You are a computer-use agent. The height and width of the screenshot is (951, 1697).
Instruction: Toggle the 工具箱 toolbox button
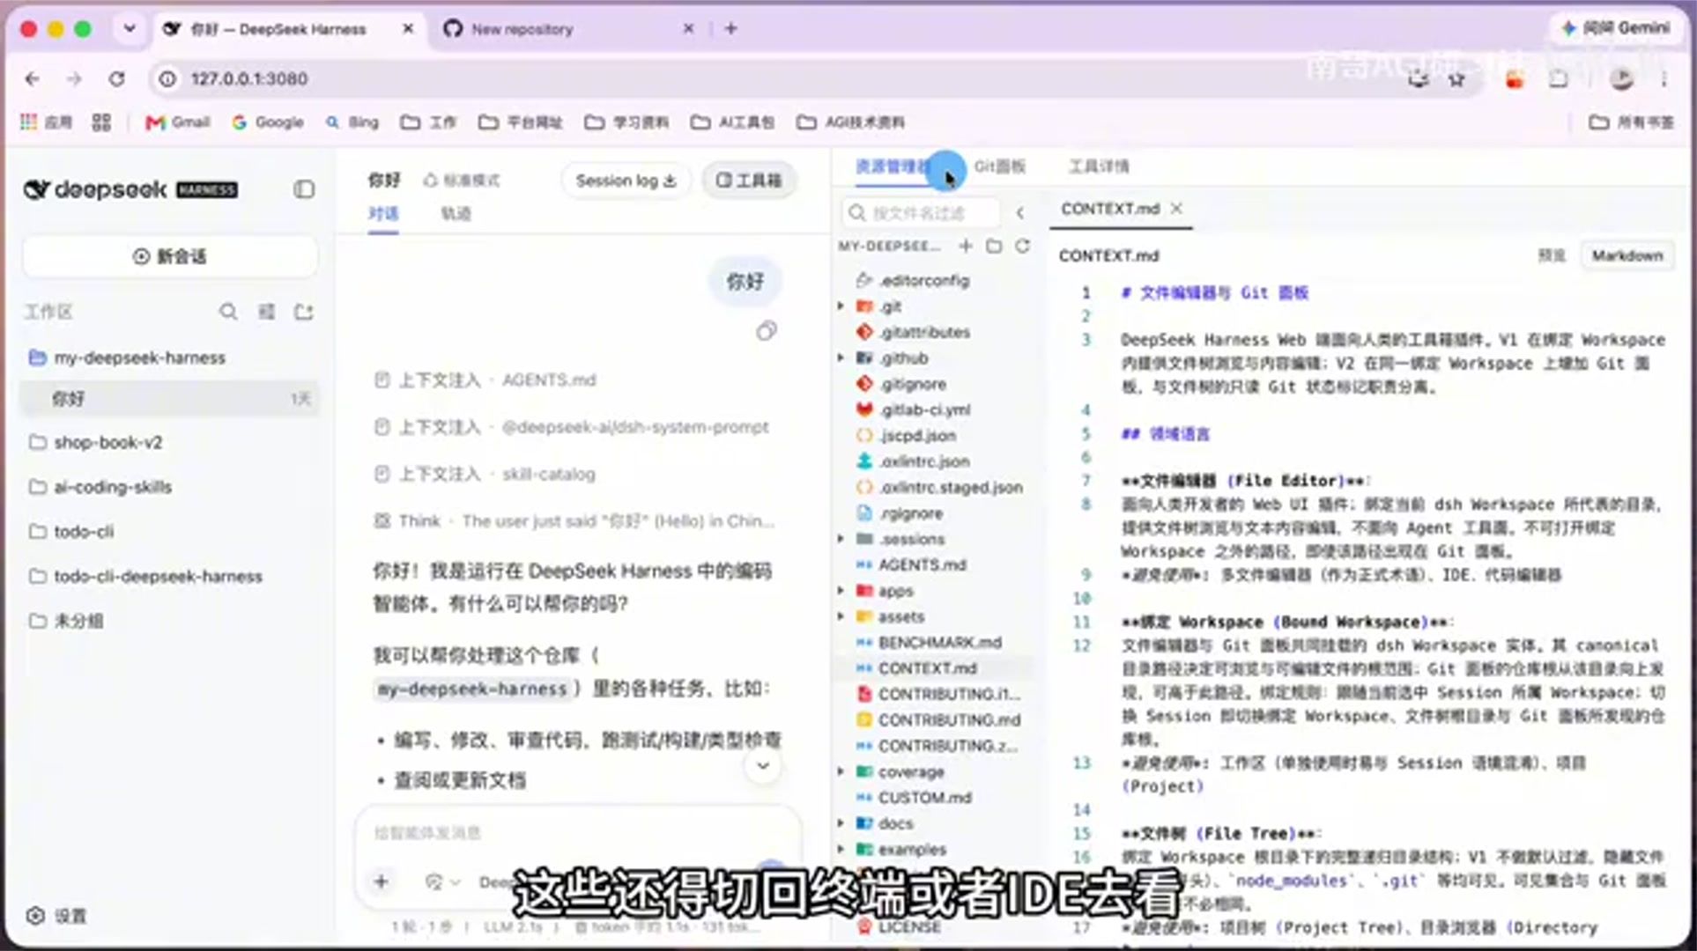(749, 181)
